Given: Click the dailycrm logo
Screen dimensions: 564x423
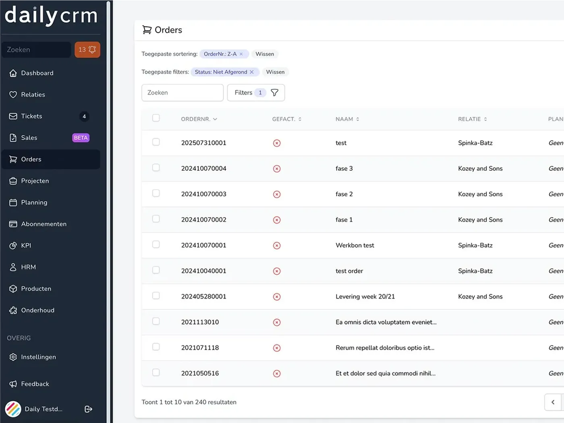Looking at the screenshot, I should 51,16.
